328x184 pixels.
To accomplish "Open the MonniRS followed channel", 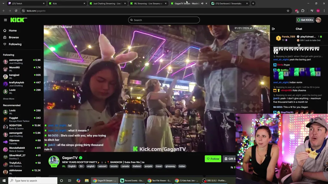I will tap(22, 69).
